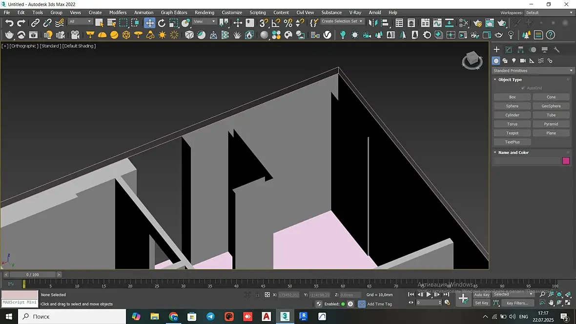Viewport: 576px width, 324px height.
Task: Toggle the Auto Key animation mode
Action: 481,295
